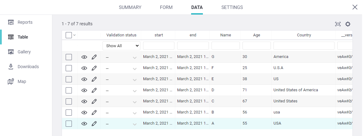The width and height of the screenshot is (363, 136).
Task: Click the Name column filter field
Action: pyautogui.click(x=225, y=46)
